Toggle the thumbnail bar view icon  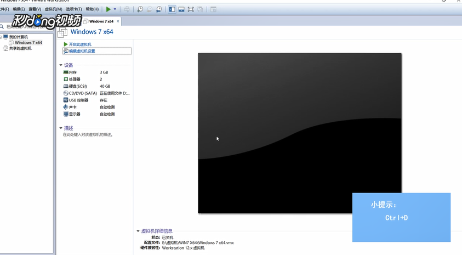(x=181, y=9)
